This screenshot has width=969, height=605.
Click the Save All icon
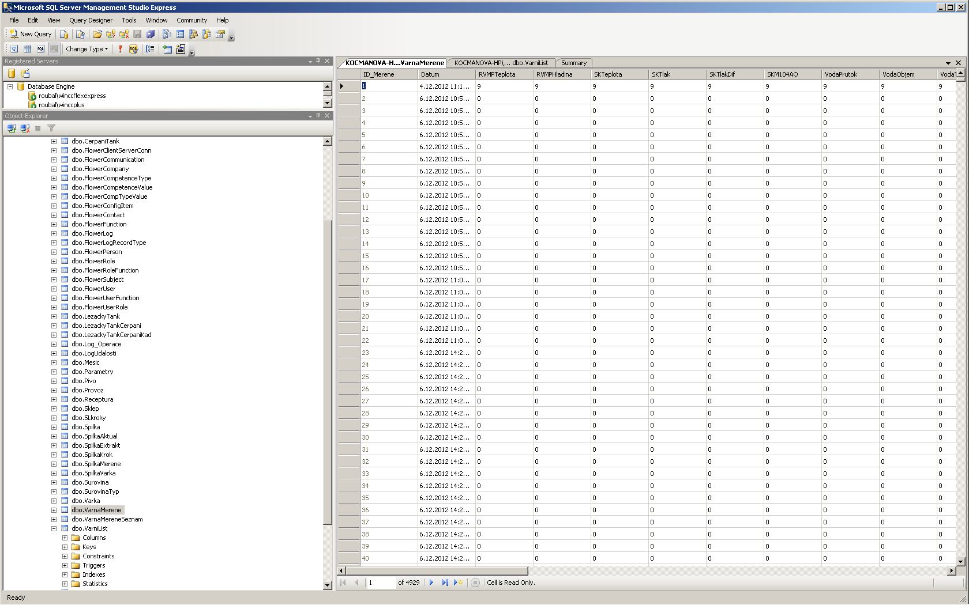coord(151,34)
